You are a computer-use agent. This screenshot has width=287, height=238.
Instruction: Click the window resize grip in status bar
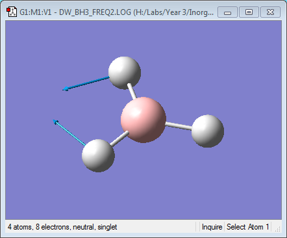(277, 229)
